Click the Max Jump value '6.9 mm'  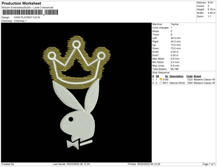(x=175, y=66)
